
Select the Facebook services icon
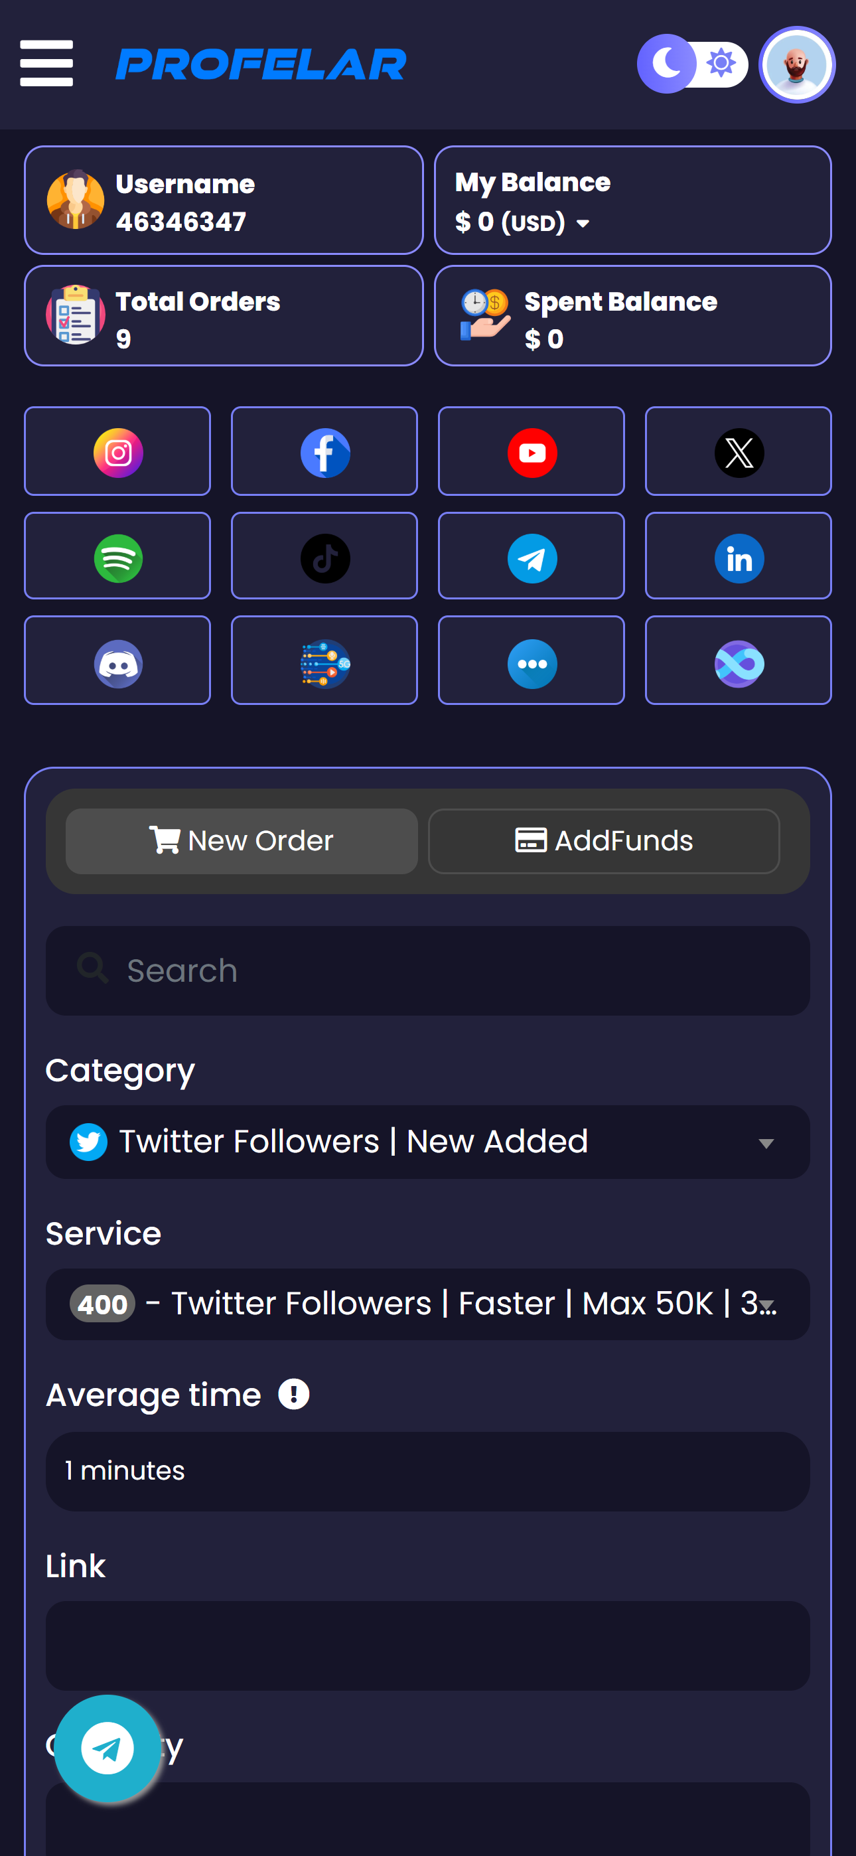pos(324,452)
